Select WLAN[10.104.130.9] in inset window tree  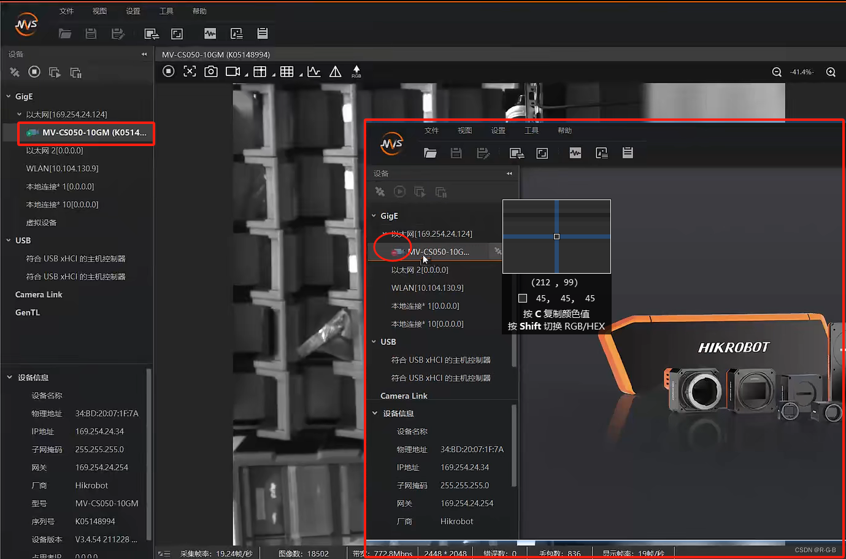(x=428, y=288)
